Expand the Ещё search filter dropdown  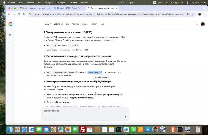(103, 24)
